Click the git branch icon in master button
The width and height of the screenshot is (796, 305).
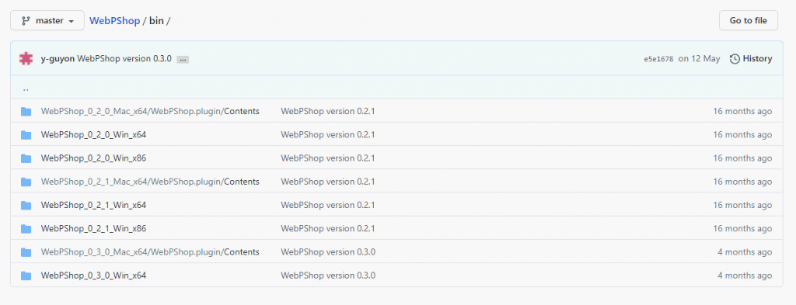[x=26, y=21]
